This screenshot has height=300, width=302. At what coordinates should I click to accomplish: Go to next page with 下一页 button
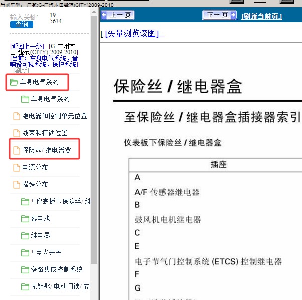(219, 15)
